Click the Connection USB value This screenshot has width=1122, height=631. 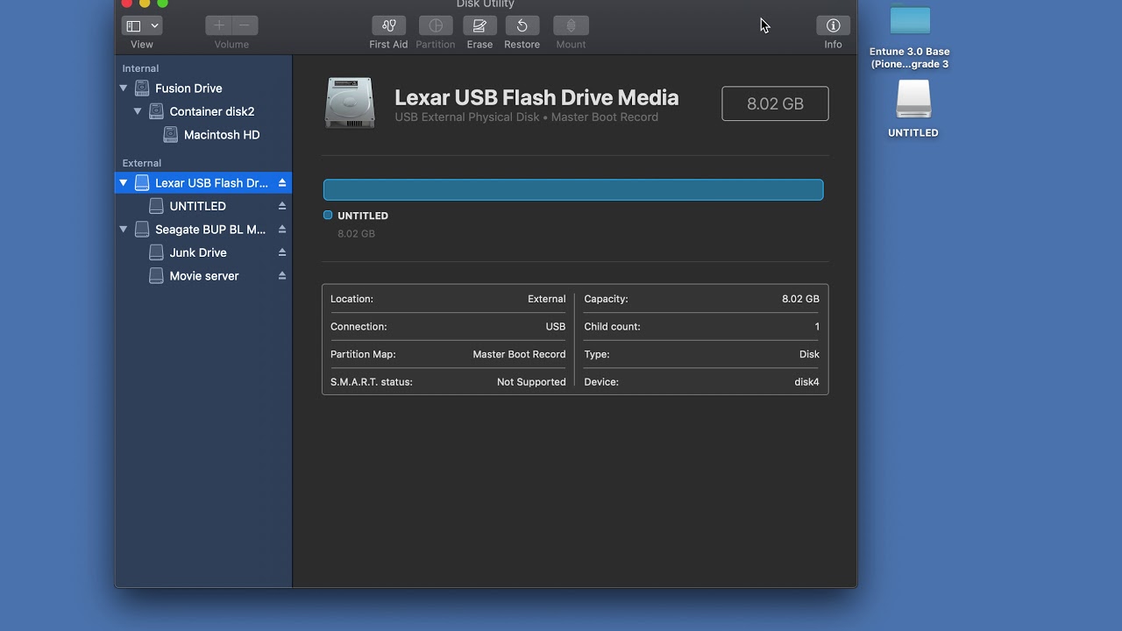pyautogui.click(x=556, y=326)
